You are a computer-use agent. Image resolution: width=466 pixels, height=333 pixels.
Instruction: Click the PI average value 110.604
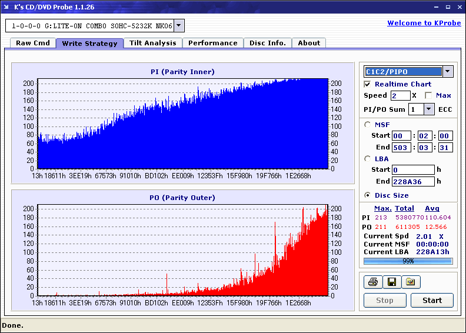438,218
